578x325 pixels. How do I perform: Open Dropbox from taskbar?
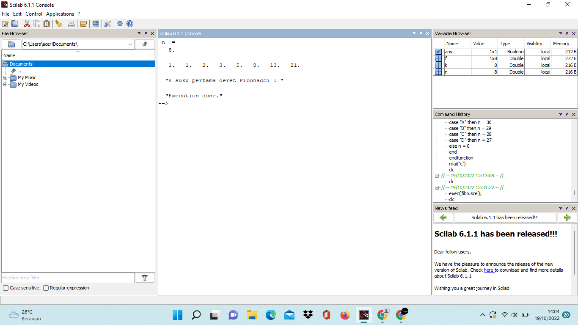click(308, 315)
